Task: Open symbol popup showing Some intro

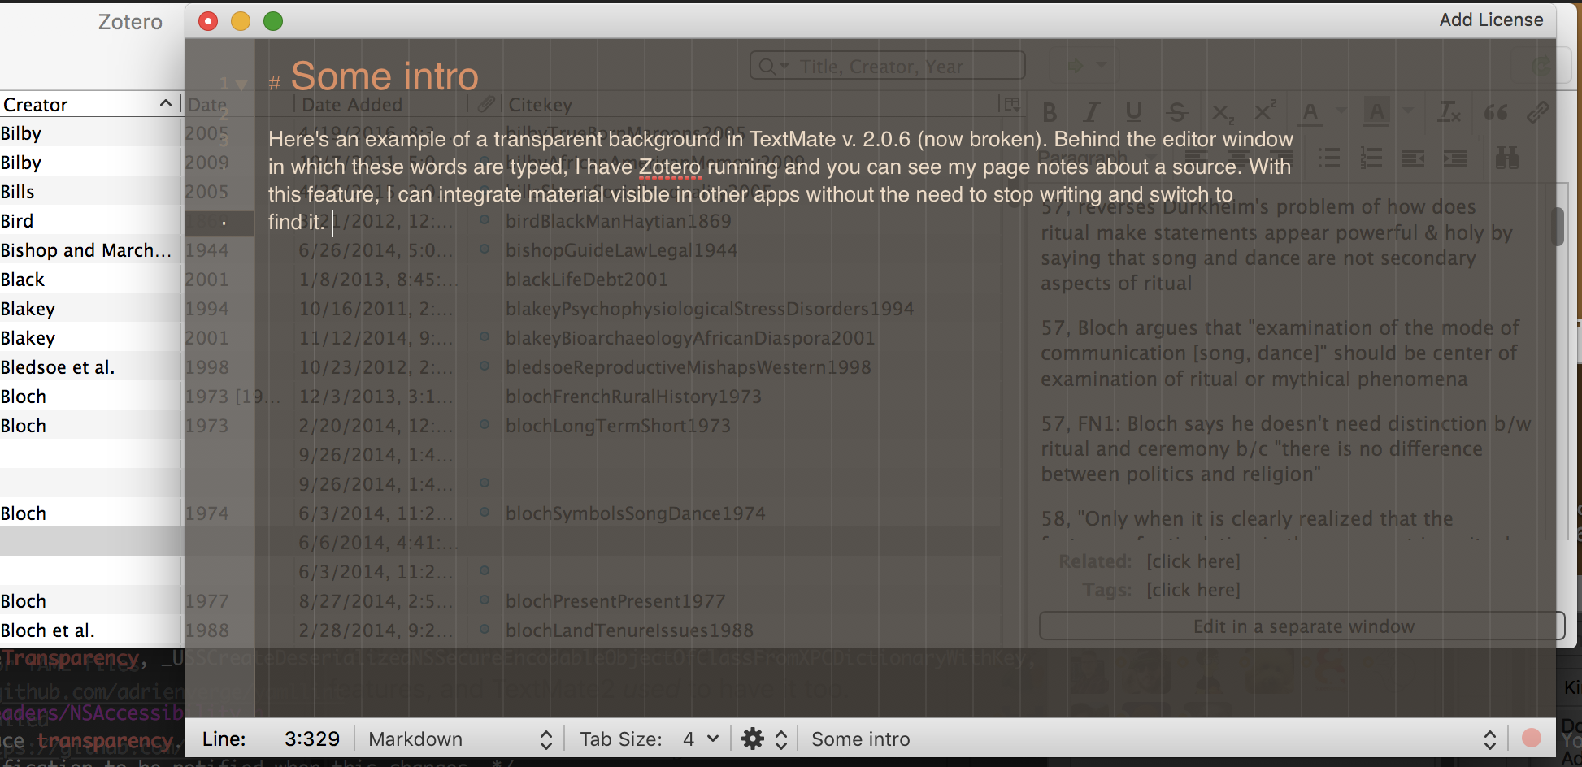Action: (1153, 739)
